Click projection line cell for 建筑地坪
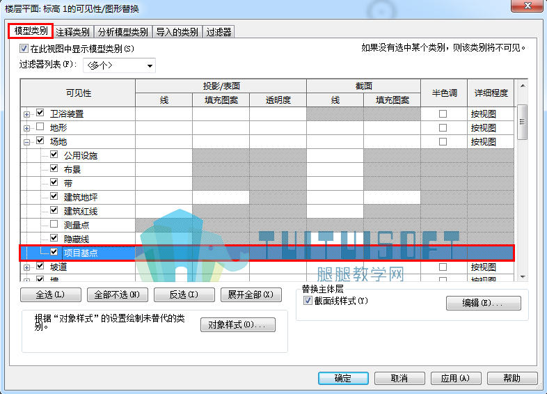Viewport: 547px width, 394px height. pos(164,197)
